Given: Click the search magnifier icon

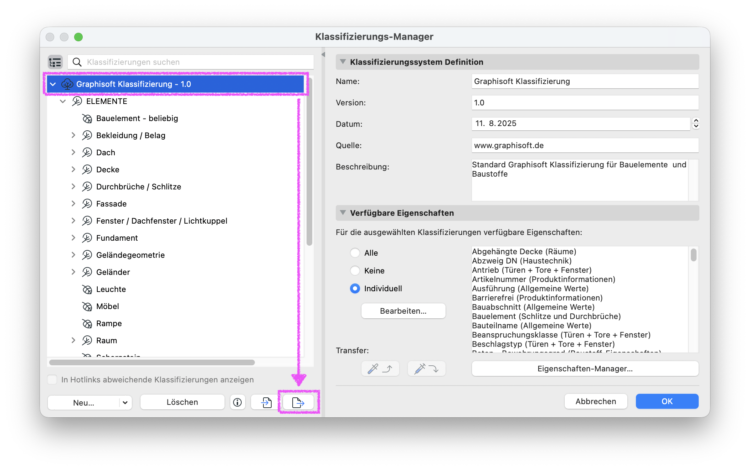Looking at the screenshot, I should click(77, 62).
